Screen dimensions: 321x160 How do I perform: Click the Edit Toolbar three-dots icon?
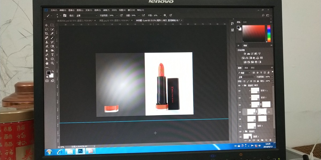click(x=47, y=67)
